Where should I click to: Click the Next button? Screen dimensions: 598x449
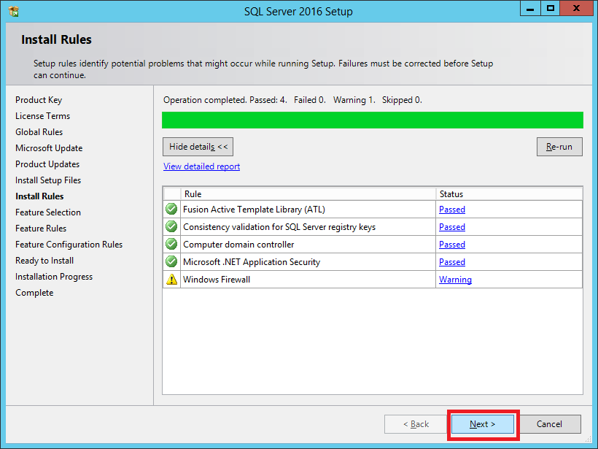click(482, 424)
